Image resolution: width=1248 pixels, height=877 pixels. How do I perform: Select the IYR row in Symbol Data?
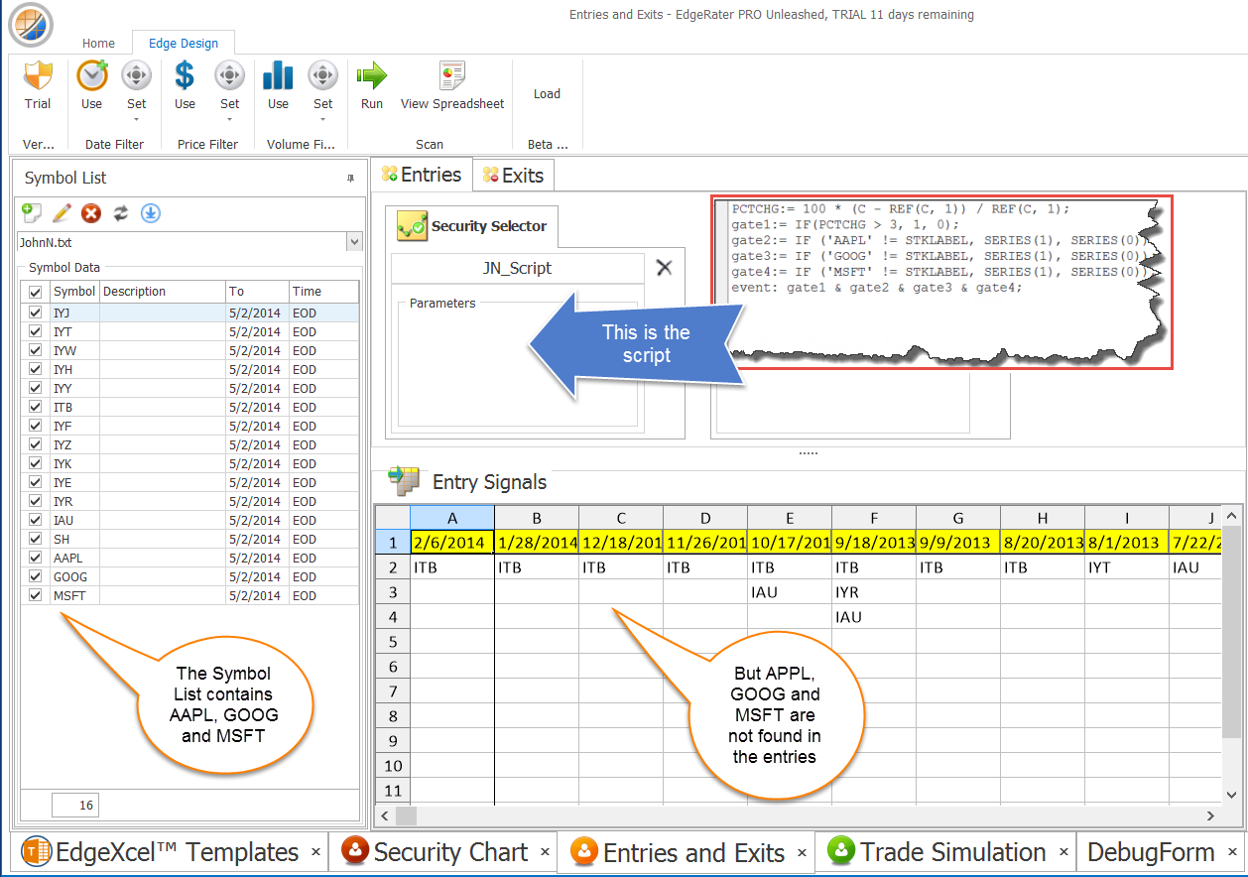(189, 501)
